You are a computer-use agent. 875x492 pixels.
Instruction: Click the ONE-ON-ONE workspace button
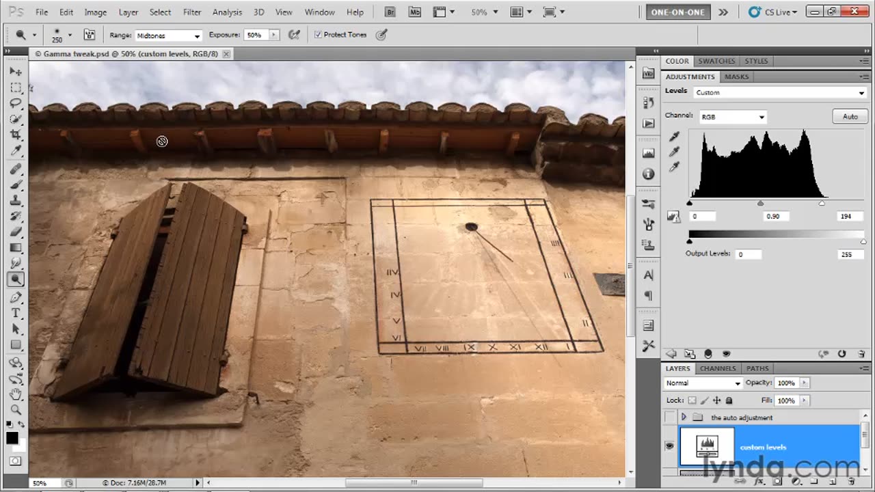[x=678, y=12]
